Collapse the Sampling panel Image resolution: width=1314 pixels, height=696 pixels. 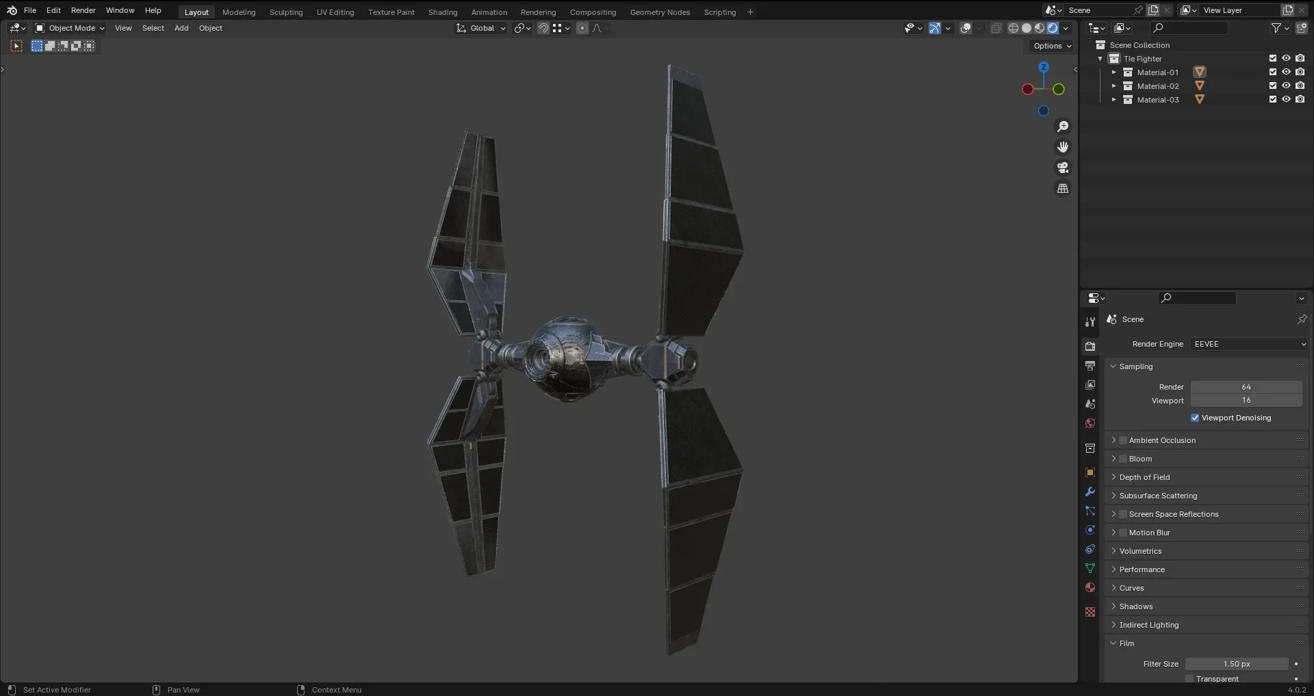(x=1113, y=366)
